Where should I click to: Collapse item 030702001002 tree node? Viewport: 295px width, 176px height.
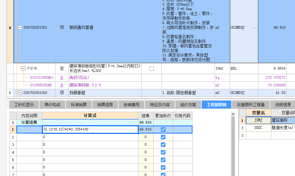point(20,93)
